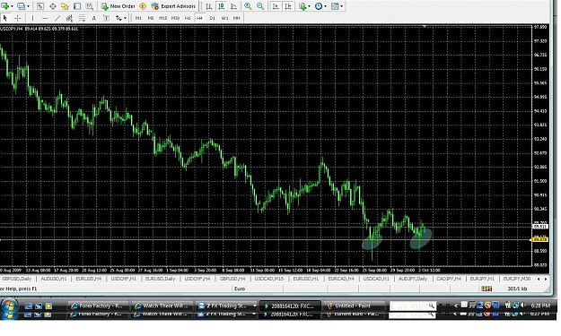Expand the new chart dropdown arrow

[x=12, y=6]
